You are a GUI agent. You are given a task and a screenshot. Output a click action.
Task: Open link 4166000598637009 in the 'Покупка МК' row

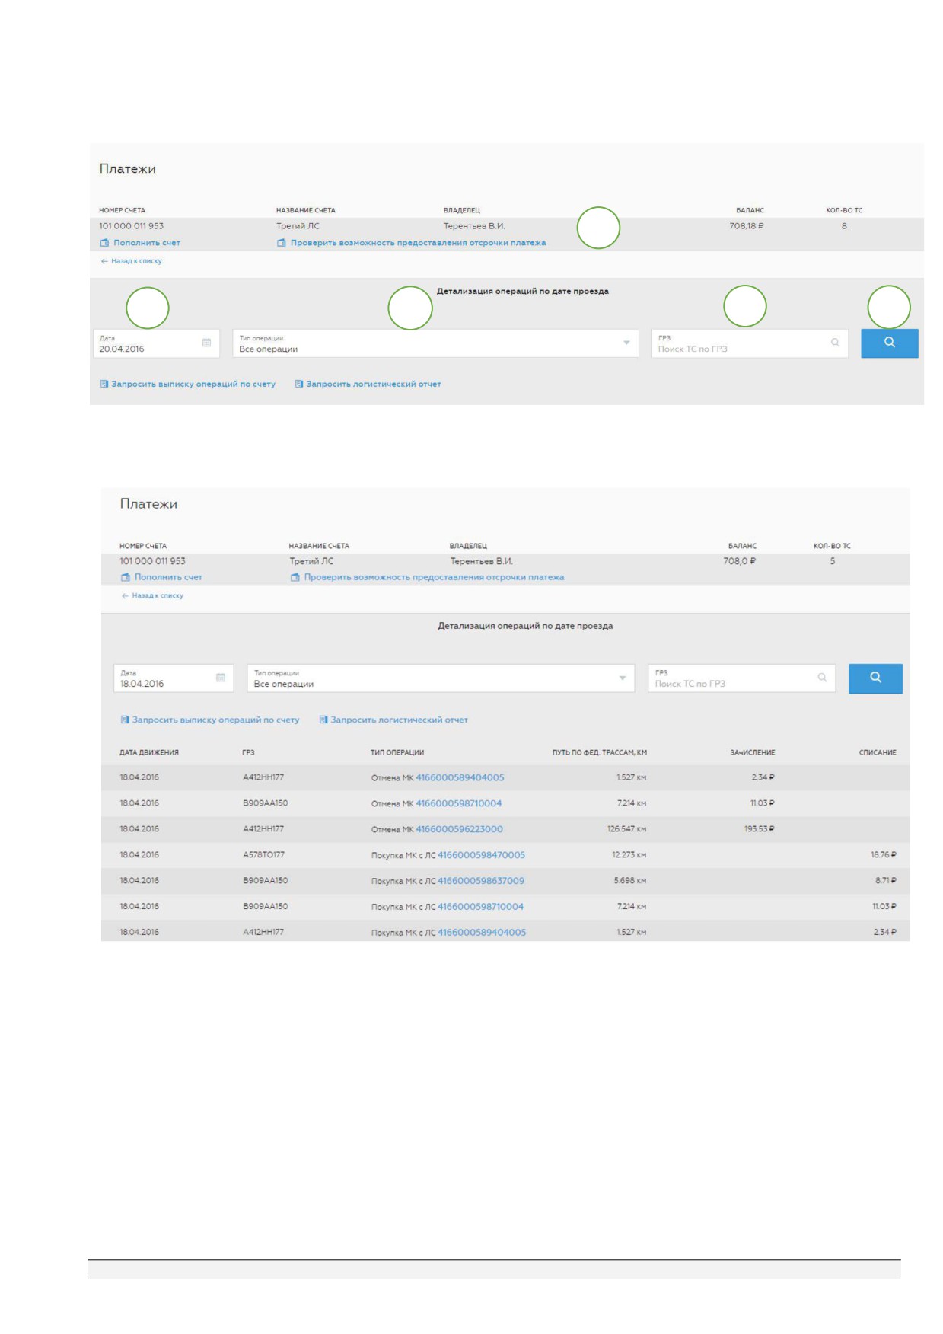(481, 881)
